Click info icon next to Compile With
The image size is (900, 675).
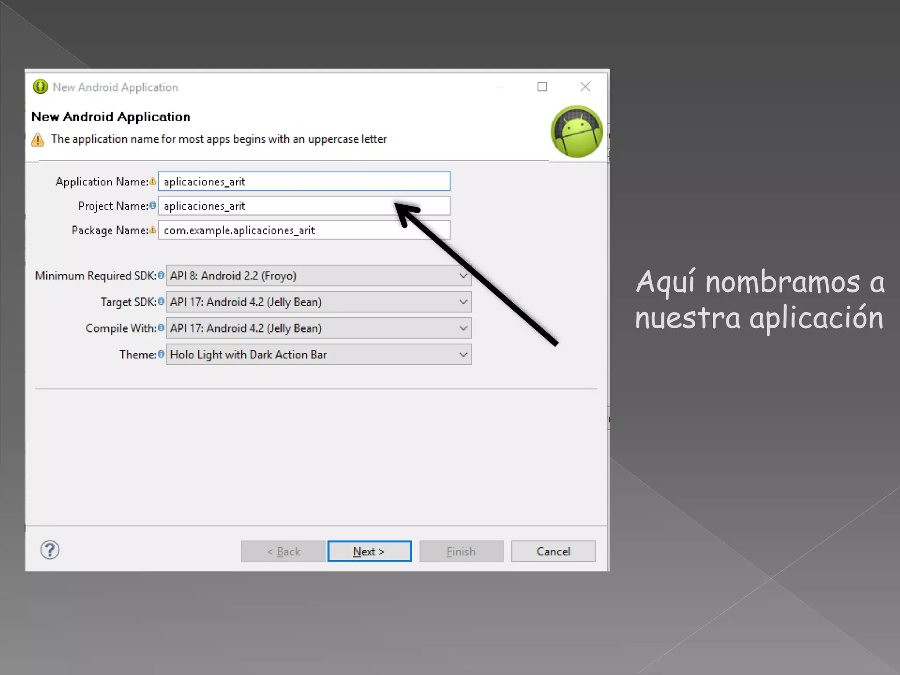click(161, 328)
